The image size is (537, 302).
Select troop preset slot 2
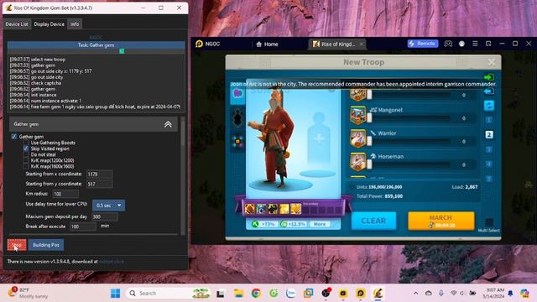tap(488, 134)
